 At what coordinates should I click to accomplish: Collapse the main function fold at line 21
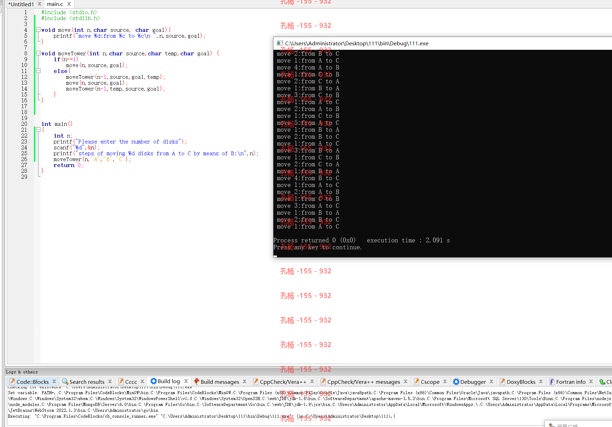(x=38, y=130)
